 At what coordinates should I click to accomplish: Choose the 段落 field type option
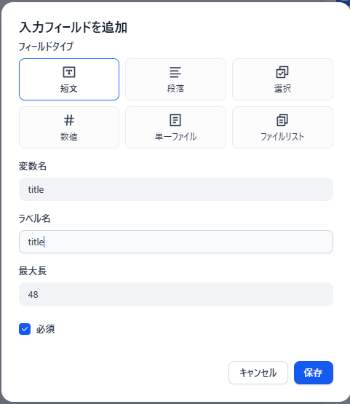point(175,79)
